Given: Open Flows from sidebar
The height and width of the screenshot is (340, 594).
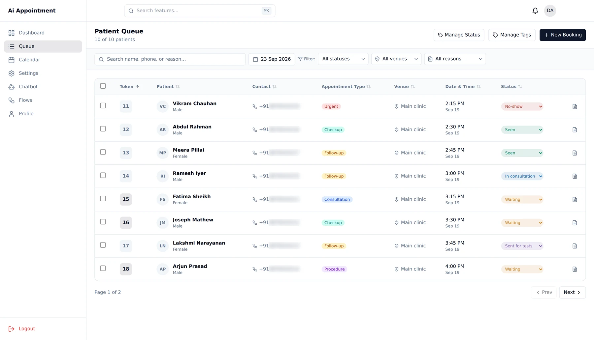Looking at the screenshot, I should click(43, 100).
